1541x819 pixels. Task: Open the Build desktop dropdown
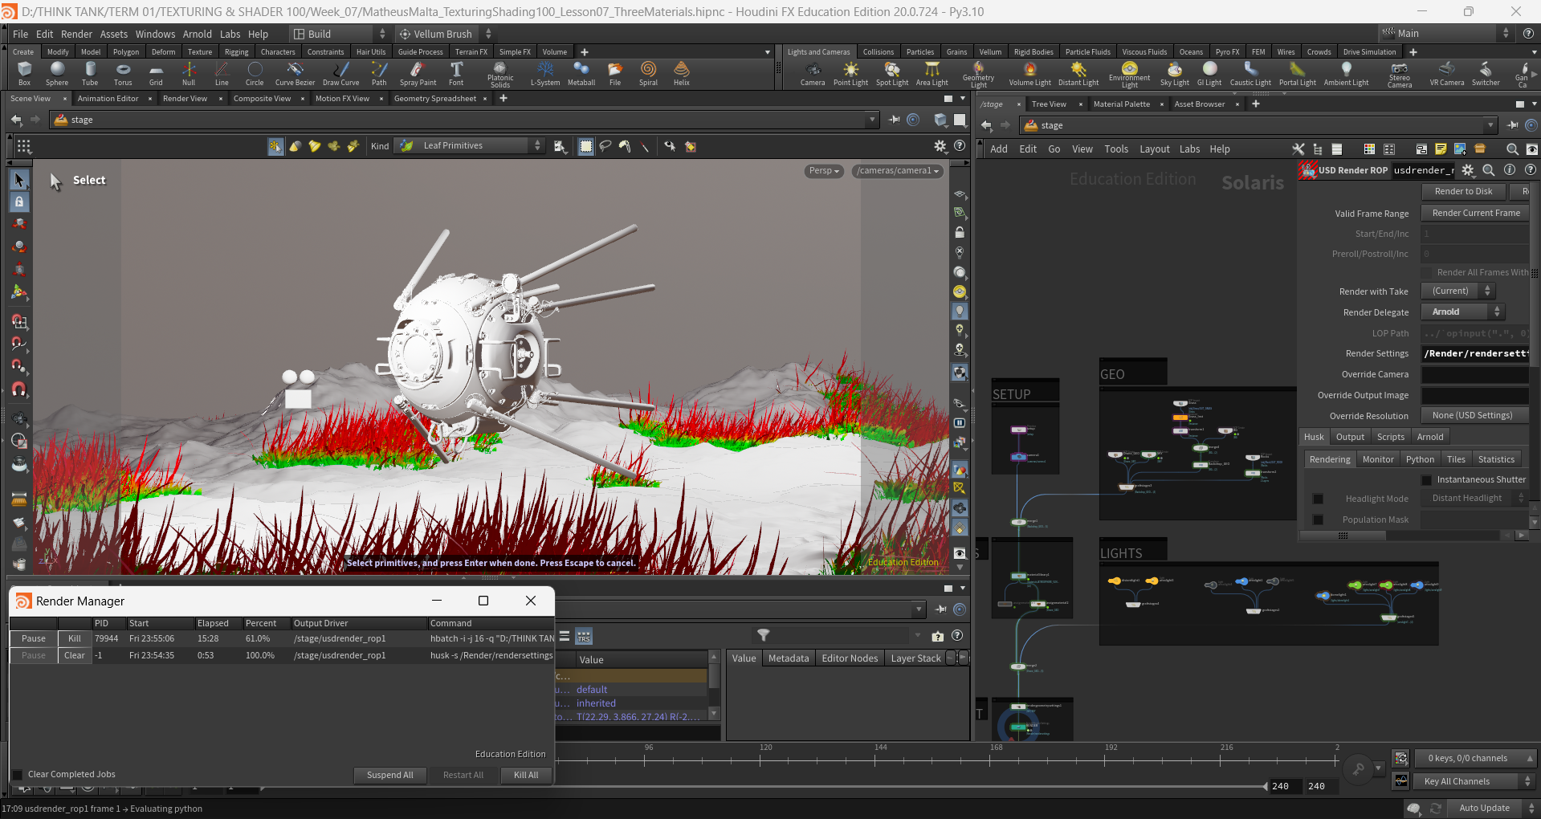coord(338,34)
